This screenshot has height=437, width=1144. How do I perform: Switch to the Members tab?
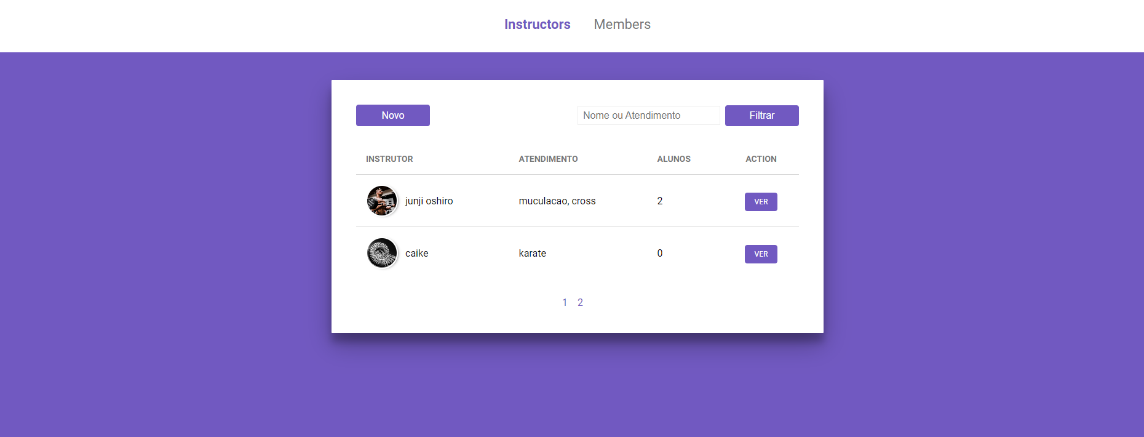pyautogui.click(x=622, y=25)
